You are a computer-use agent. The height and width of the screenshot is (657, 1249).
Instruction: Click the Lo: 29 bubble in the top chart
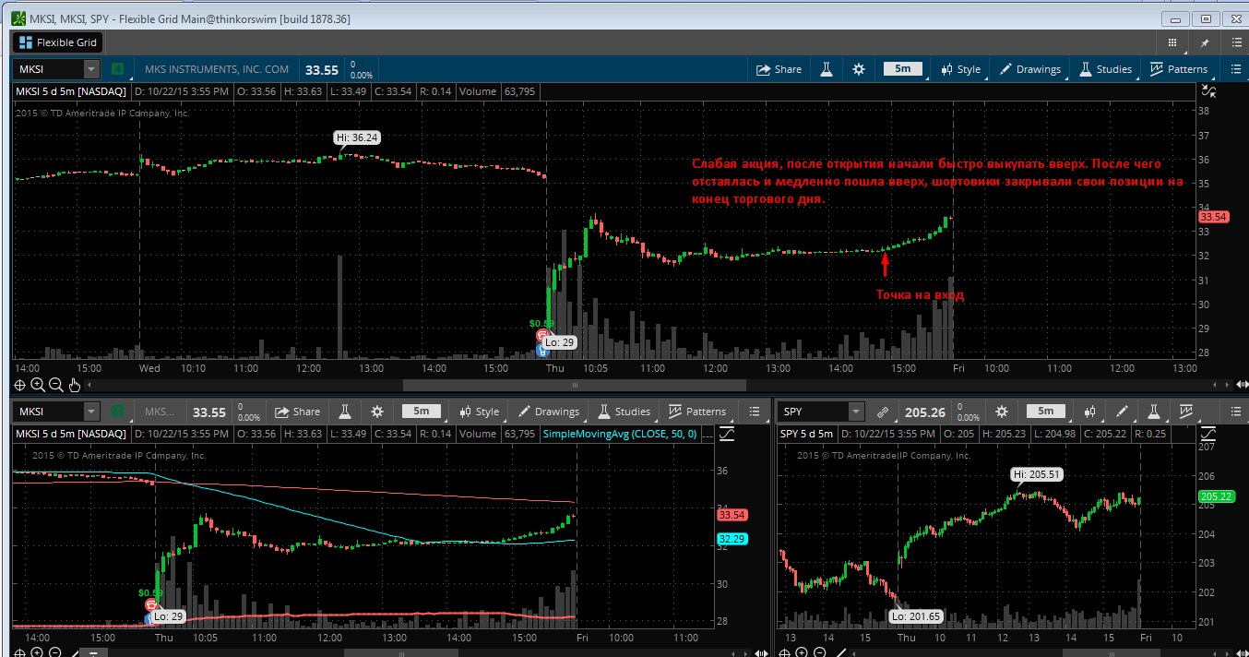tap(559, 341)
